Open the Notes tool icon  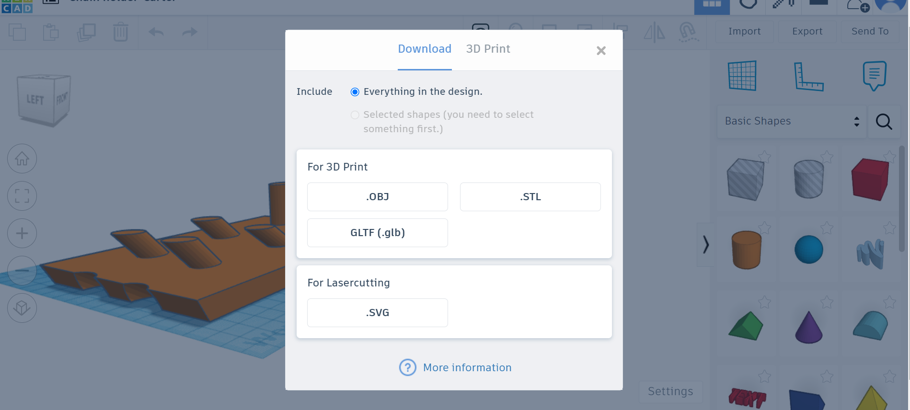(874, 76)
